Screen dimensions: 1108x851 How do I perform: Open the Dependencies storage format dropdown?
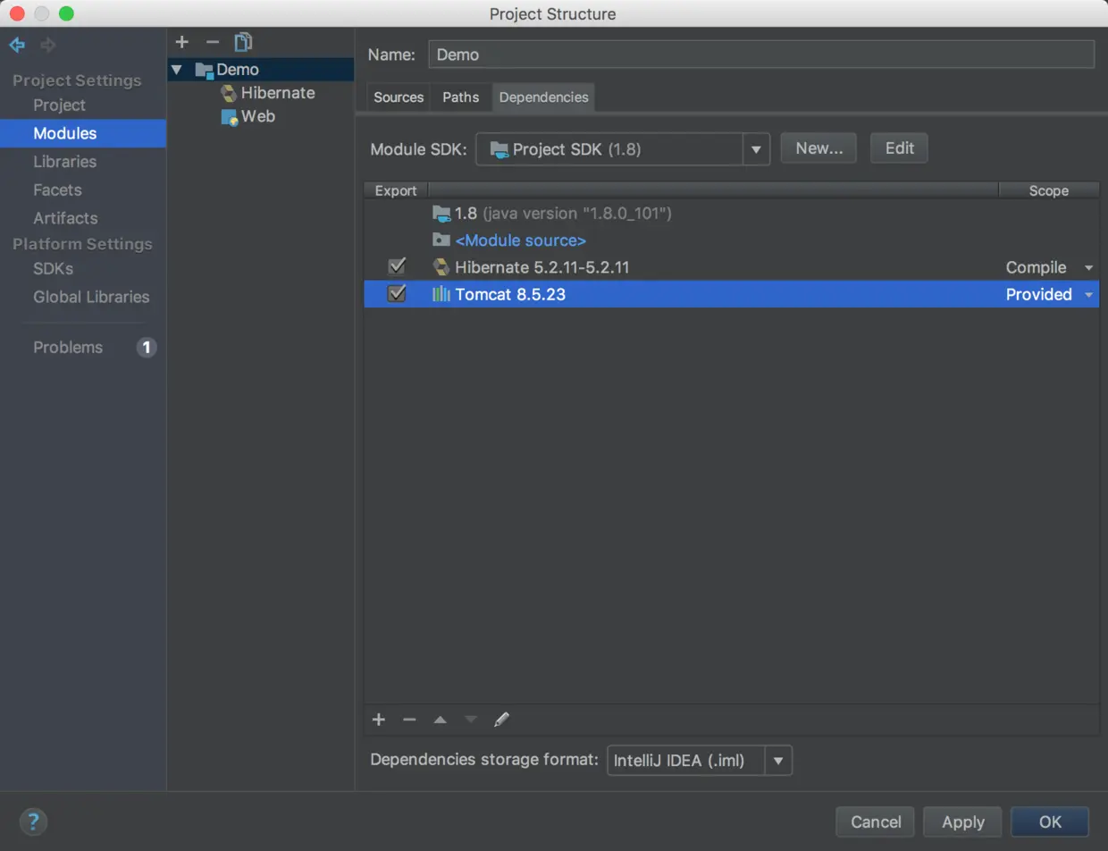click(778, 761)
